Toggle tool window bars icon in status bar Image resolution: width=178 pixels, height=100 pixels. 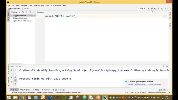click(x=8, y=92)
